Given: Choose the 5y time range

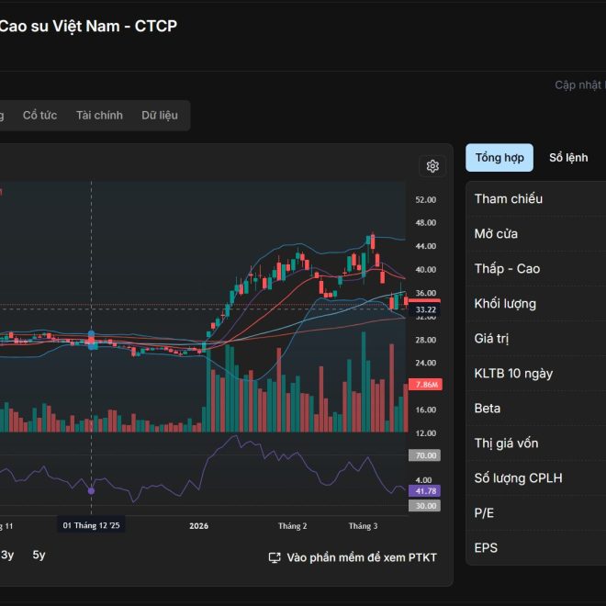Looking at the screenshot, I should pos(39,555).
